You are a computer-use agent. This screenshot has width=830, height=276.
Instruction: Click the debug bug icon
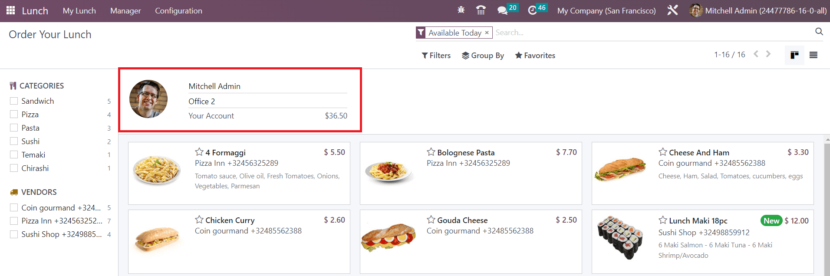[461, 10]
